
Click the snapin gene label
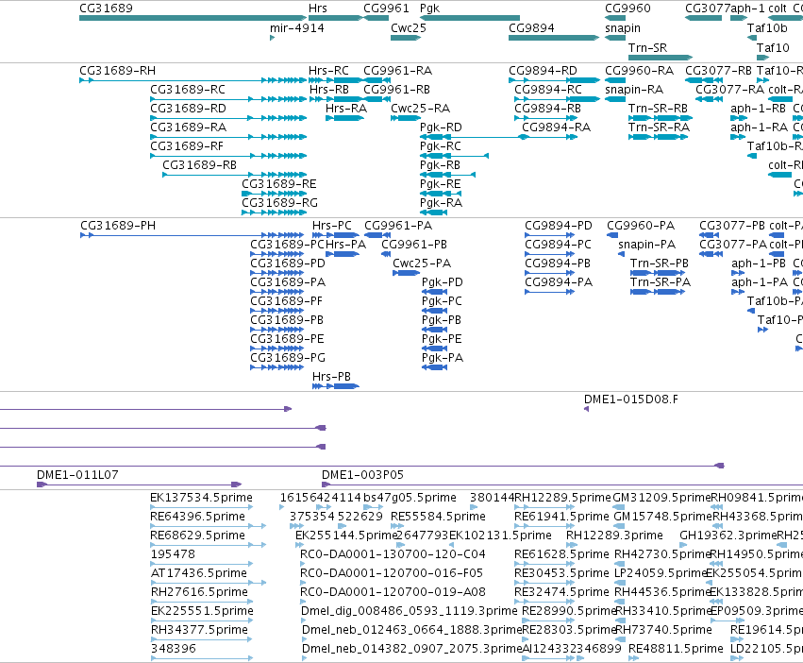tap(622, 28)
